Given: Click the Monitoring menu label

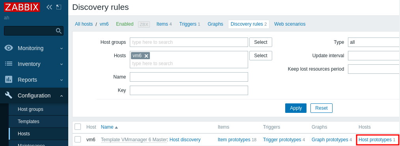Looking at the screenshot, I should tap(30, 48).
